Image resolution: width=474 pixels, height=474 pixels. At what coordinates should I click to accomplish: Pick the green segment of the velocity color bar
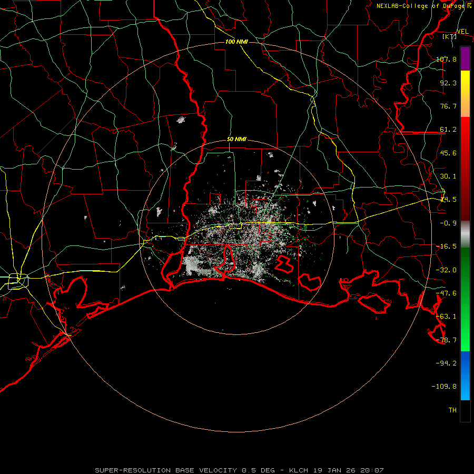point(465,299)
